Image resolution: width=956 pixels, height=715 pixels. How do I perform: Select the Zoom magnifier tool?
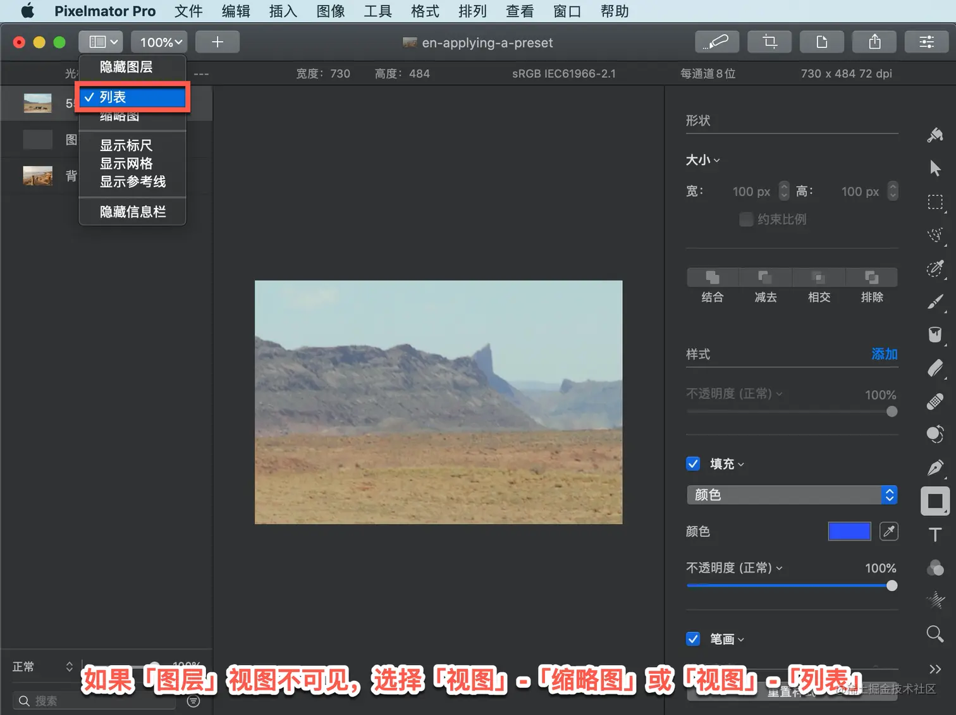pyautogui.click(x=935, y=633)
